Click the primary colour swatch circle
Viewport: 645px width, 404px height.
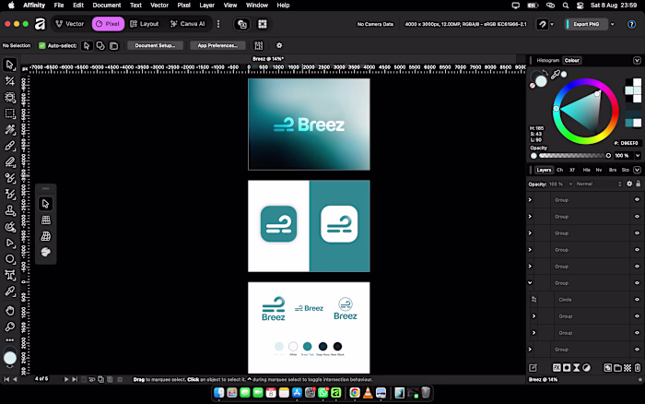pyautogui.click(x=541, y=81)
